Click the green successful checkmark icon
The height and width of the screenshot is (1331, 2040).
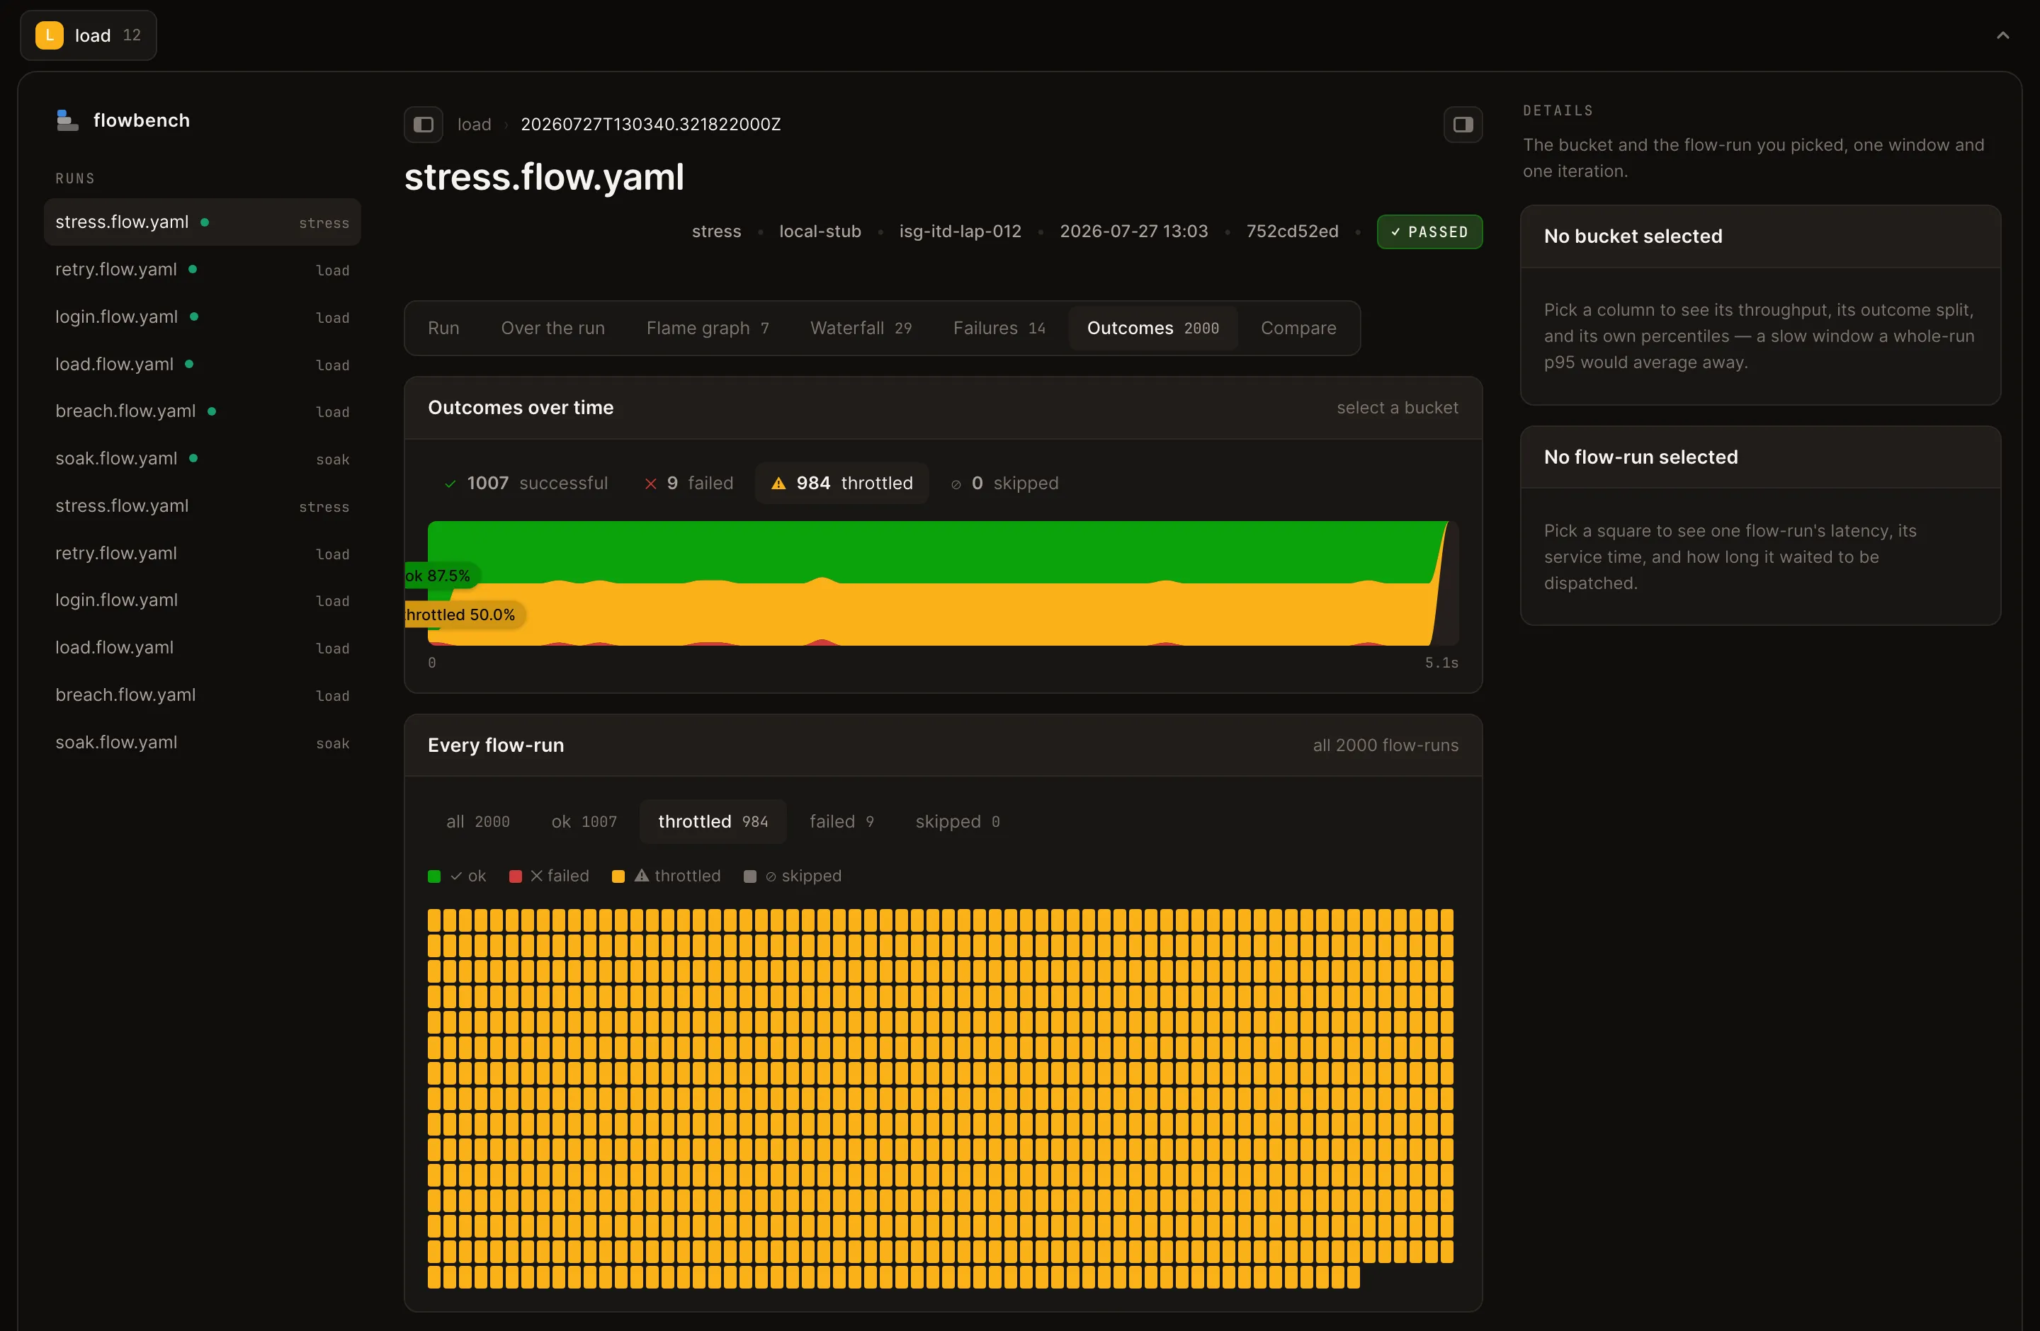tap(450, 484)
